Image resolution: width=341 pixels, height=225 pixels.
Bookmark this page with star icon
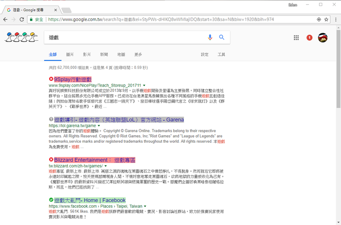[326, 20]
